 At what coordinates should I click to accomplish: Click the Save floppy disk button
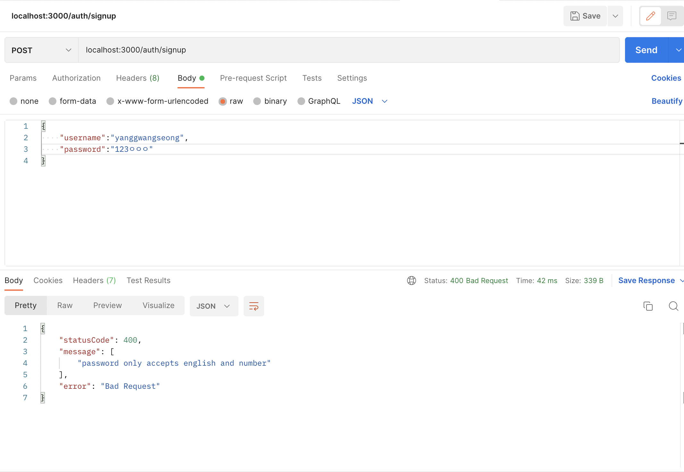(585, 16)
